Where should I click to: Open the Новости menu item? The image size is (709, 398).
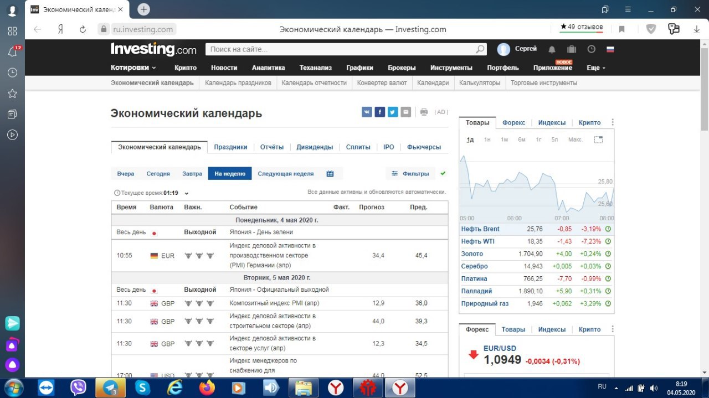coord(224,68)
